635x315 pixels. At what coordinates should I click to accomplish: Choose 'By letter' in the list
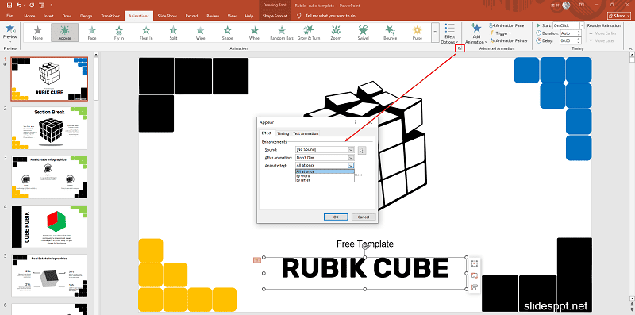coord(325,180)
